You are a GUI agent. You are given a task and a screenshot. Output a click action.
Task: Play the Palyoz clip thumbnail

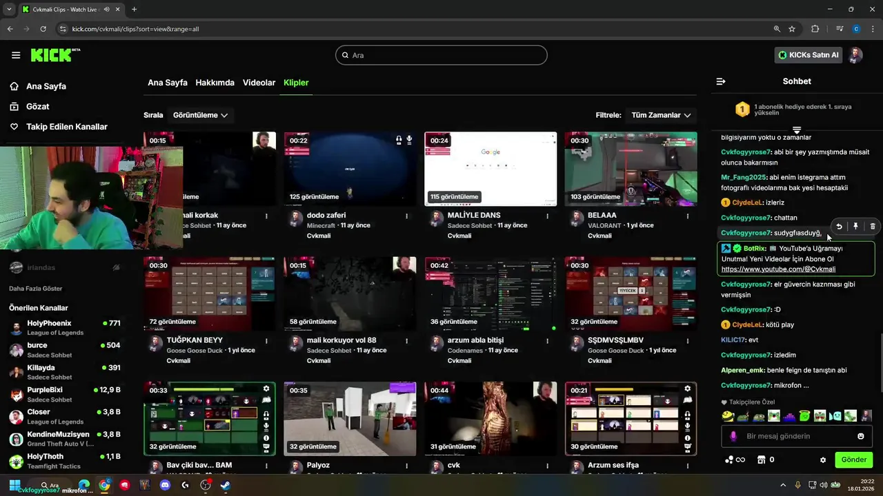350,419
